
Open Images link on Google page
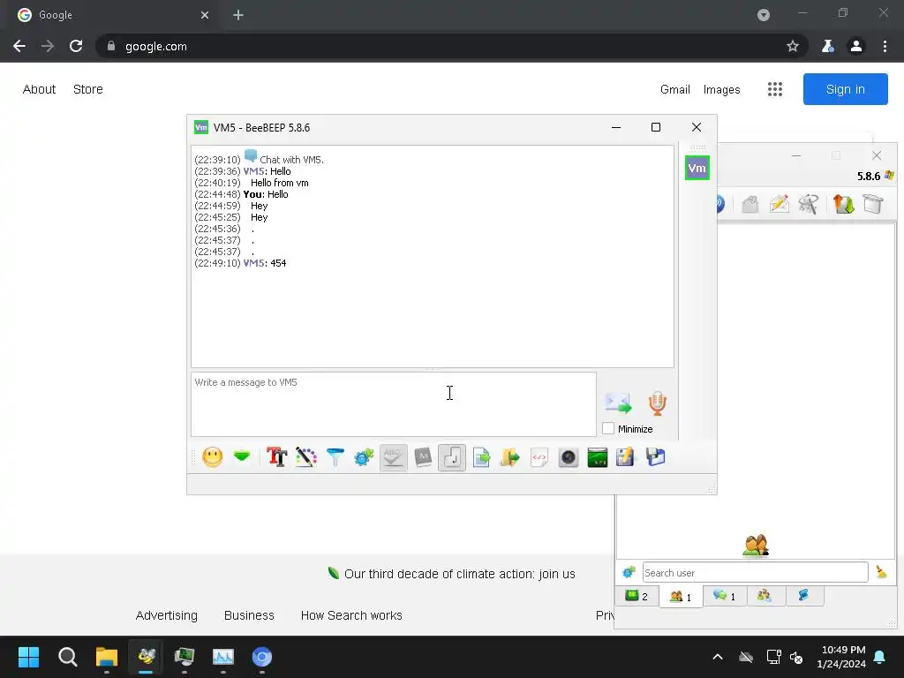[x=721, y=89]
